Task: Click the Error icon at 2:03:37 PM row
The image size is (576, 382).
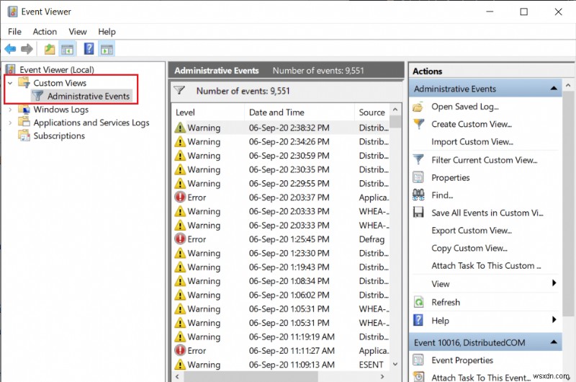Action: [180, 197]
